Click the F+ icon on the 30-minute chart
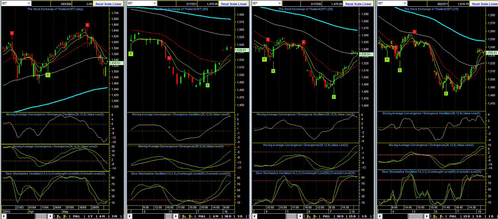498x219 pixels. [308, 216]
